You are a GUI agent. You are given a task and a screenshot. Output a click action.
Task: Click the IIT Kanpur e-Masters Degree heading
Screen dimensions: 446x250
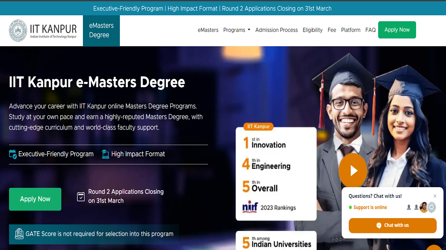click(x=97, y=82)
